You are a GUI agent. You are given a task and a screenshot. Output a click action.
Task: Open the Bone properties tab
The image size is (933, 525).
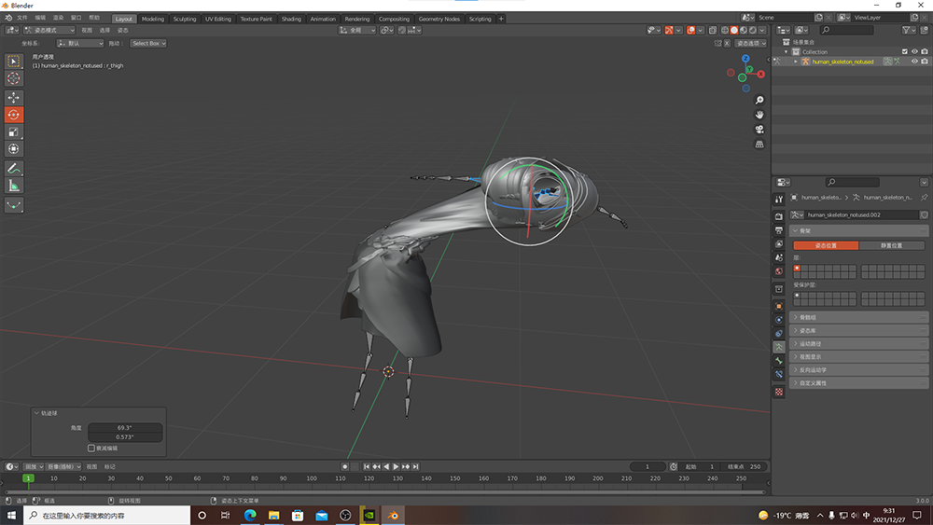(779, 361)
